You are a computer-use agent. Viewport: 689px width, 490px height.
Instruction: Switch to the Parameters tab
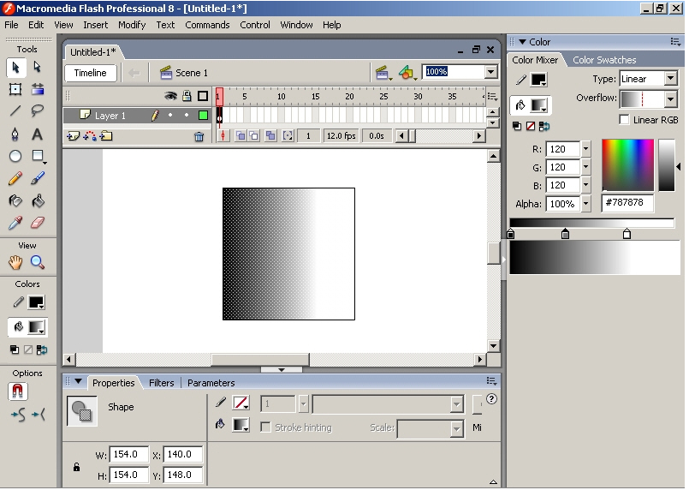pos(211,383)
